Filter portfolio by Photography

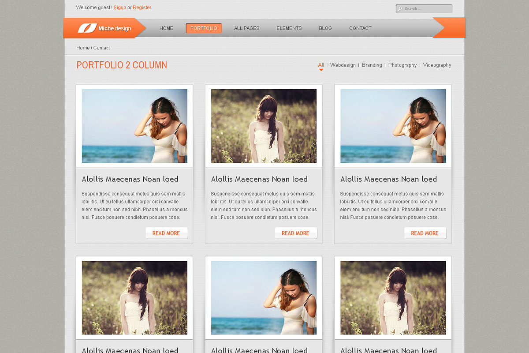tap(402, 65)
